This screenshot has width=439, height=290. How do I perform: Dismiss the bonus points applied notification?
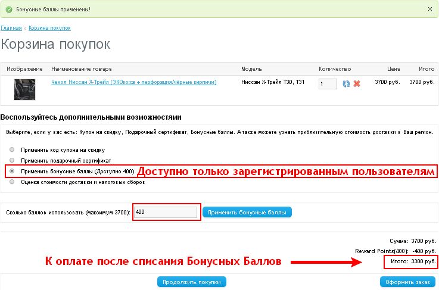(x=430, y=9)
